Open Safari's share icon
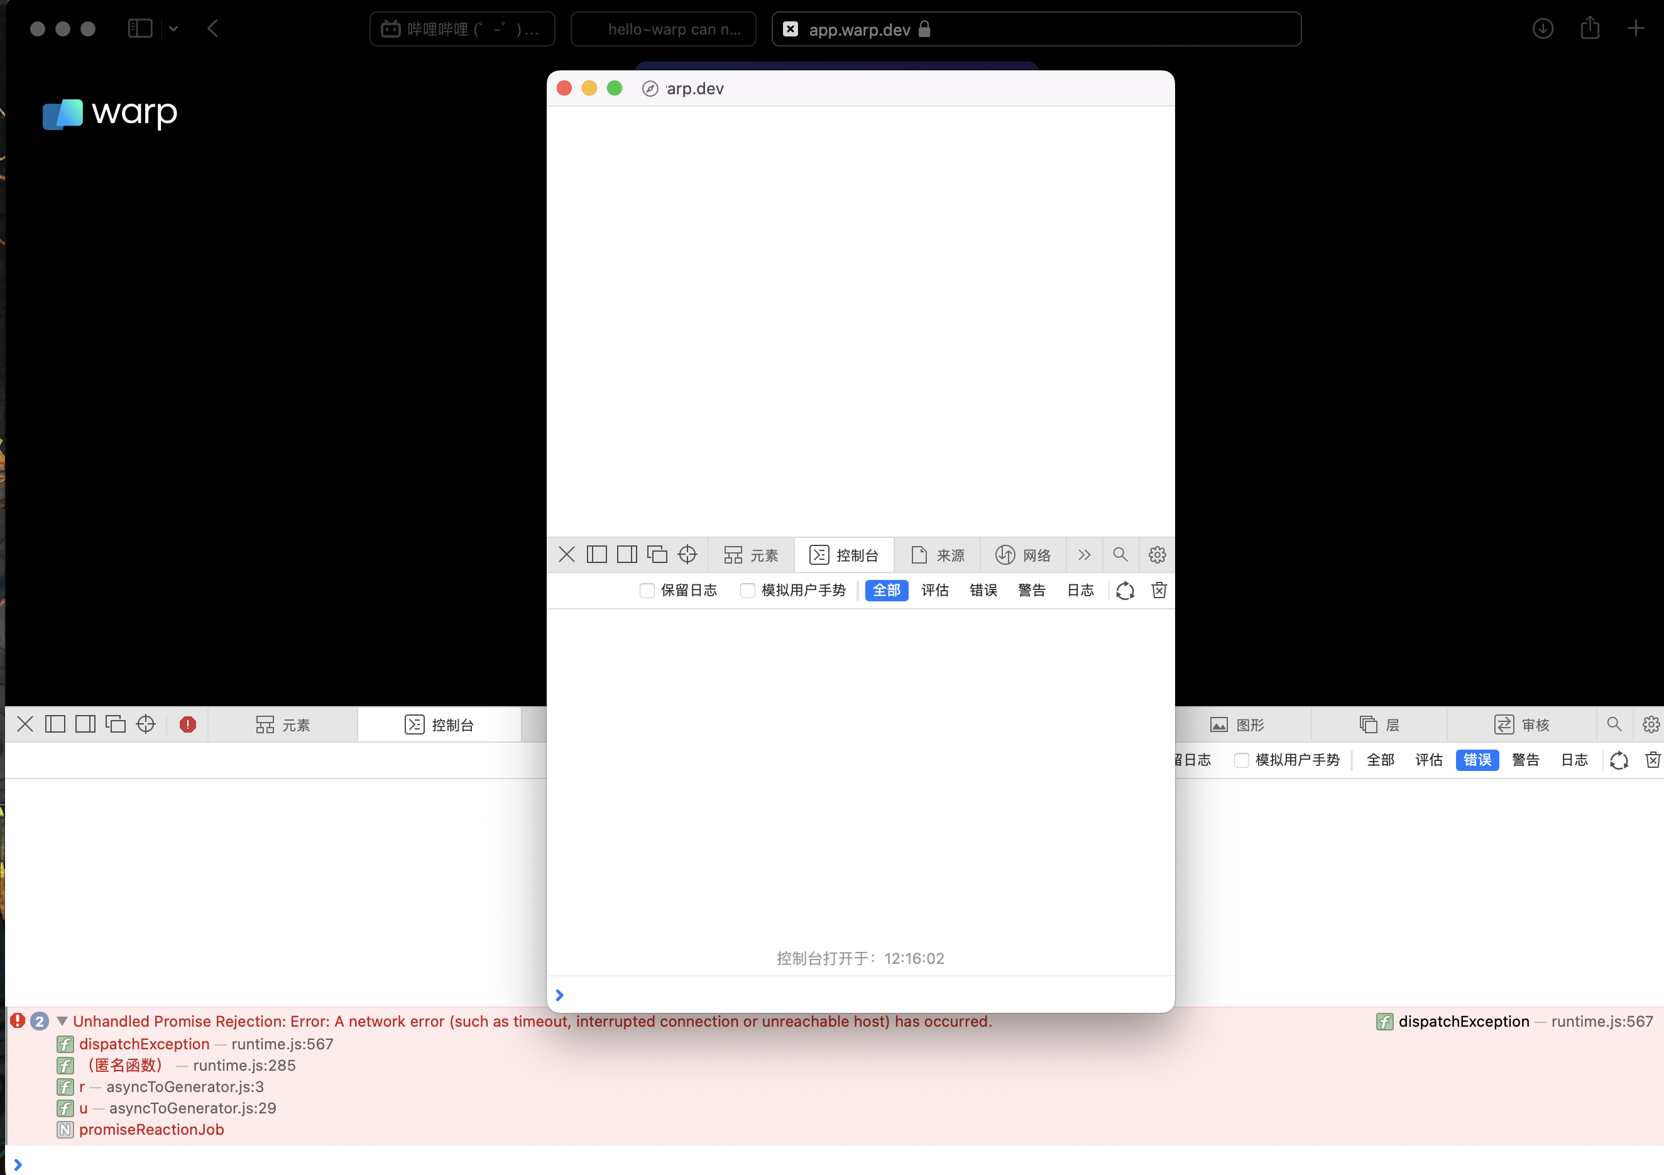This screenshot has width=1664, height=1175. click(x=1590, y=28)
